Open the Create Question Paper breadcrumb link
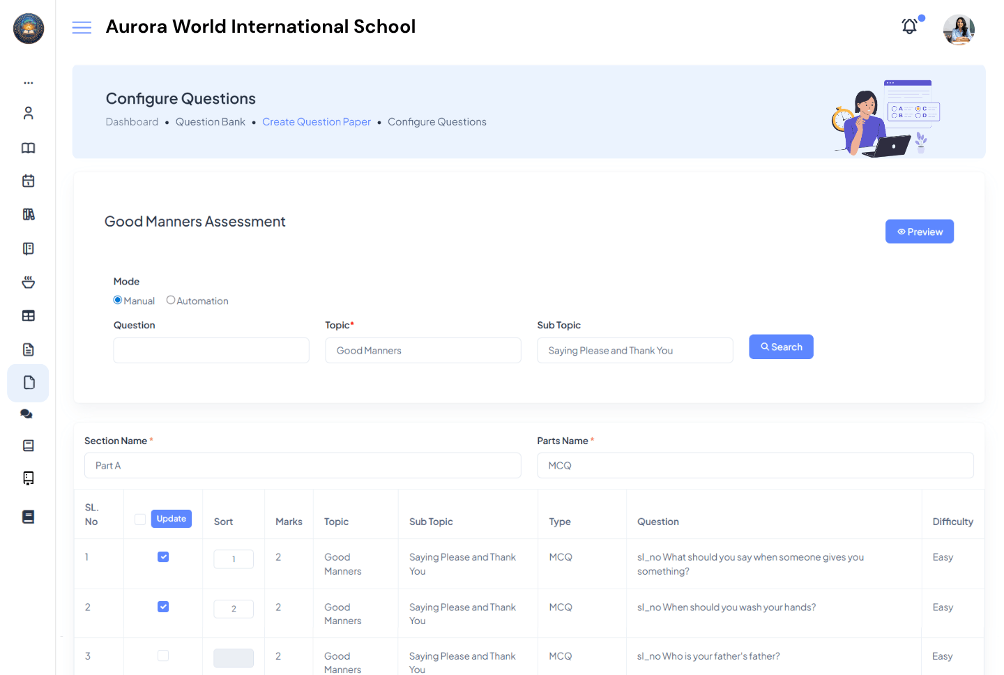 coord(317,121)
